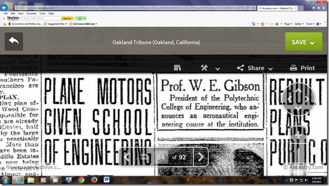Click the Ancestry return arrow button
The width and height of the screenshot is (329, 186).
(14, 41)
